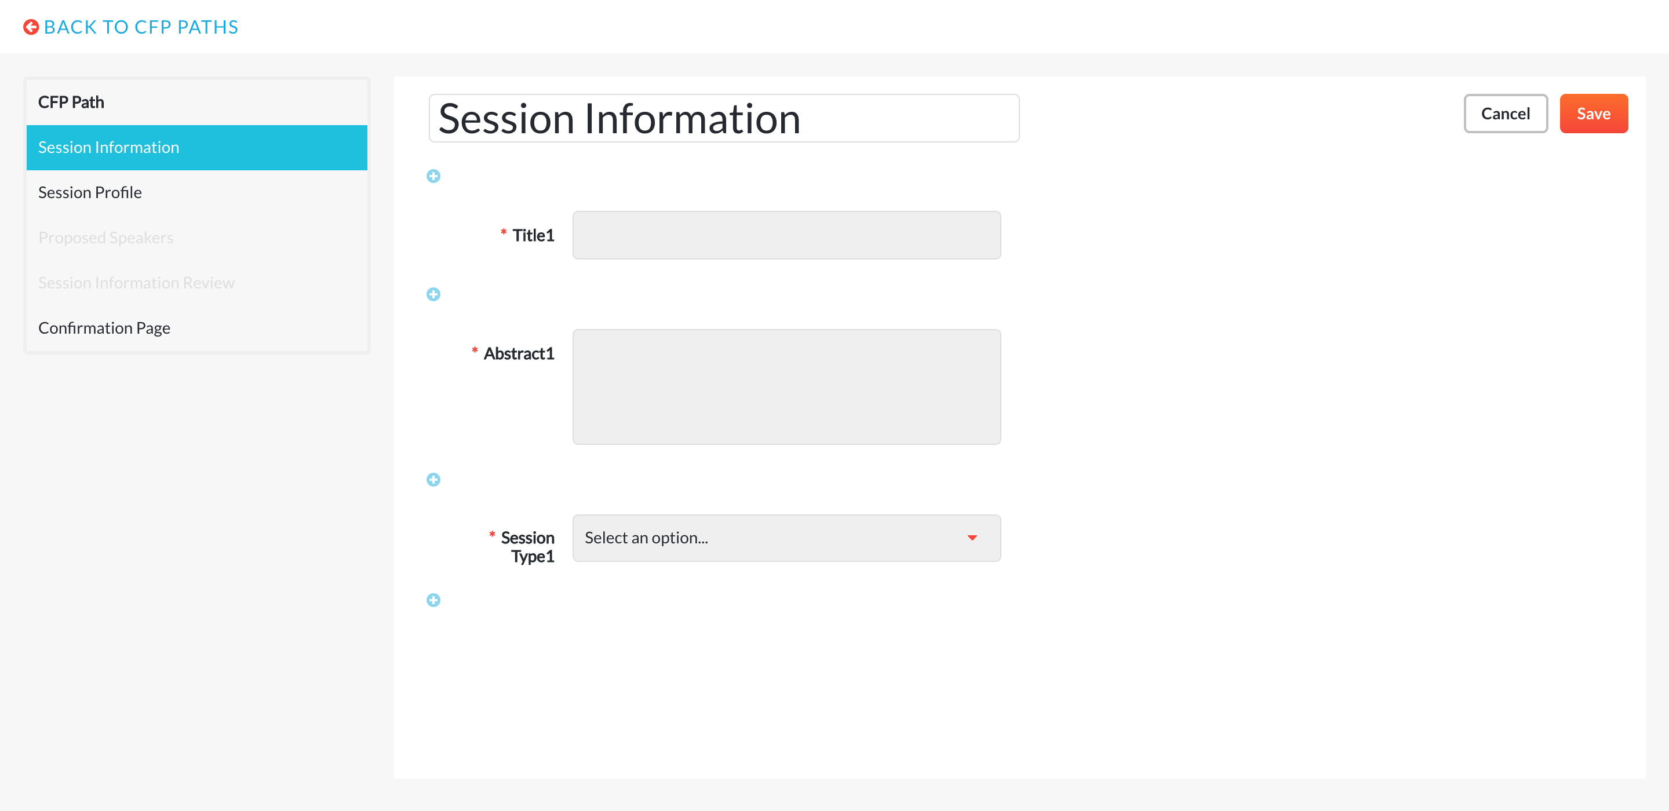
Task: Open the Session Type1 dropdown
Action: point(786,538)
